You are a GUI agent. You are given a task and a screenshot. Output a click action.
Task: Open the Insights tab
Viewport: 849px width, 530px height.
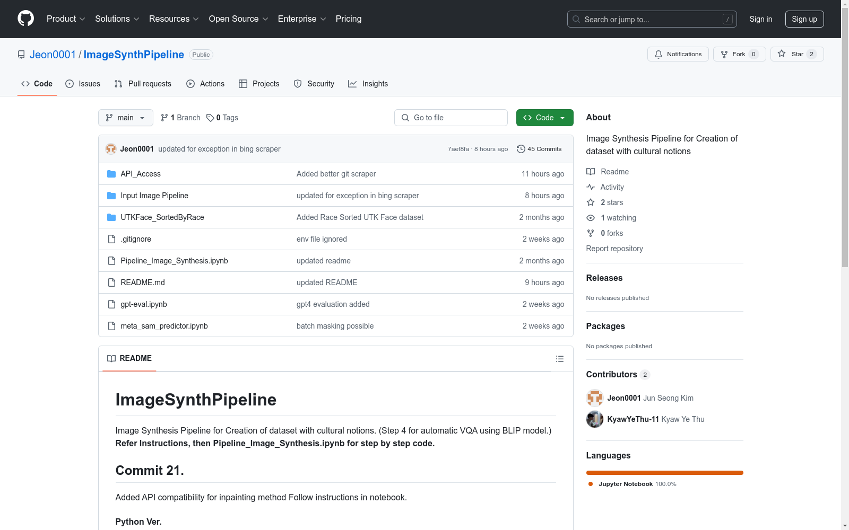pos(368,84)
